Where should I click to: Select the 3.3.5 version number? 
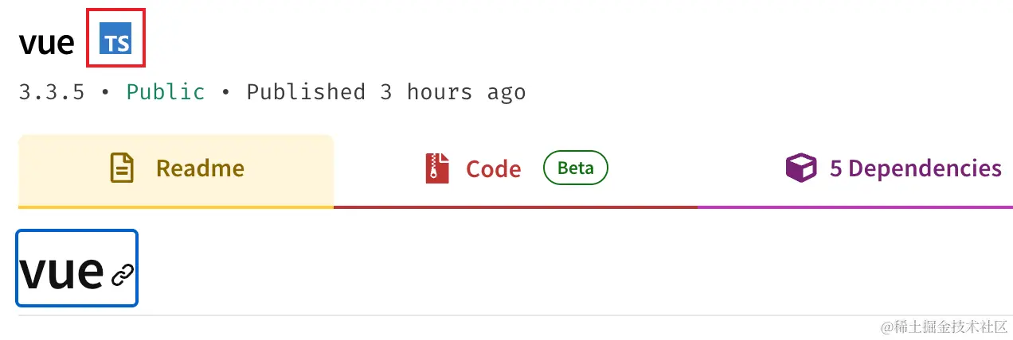52,92
